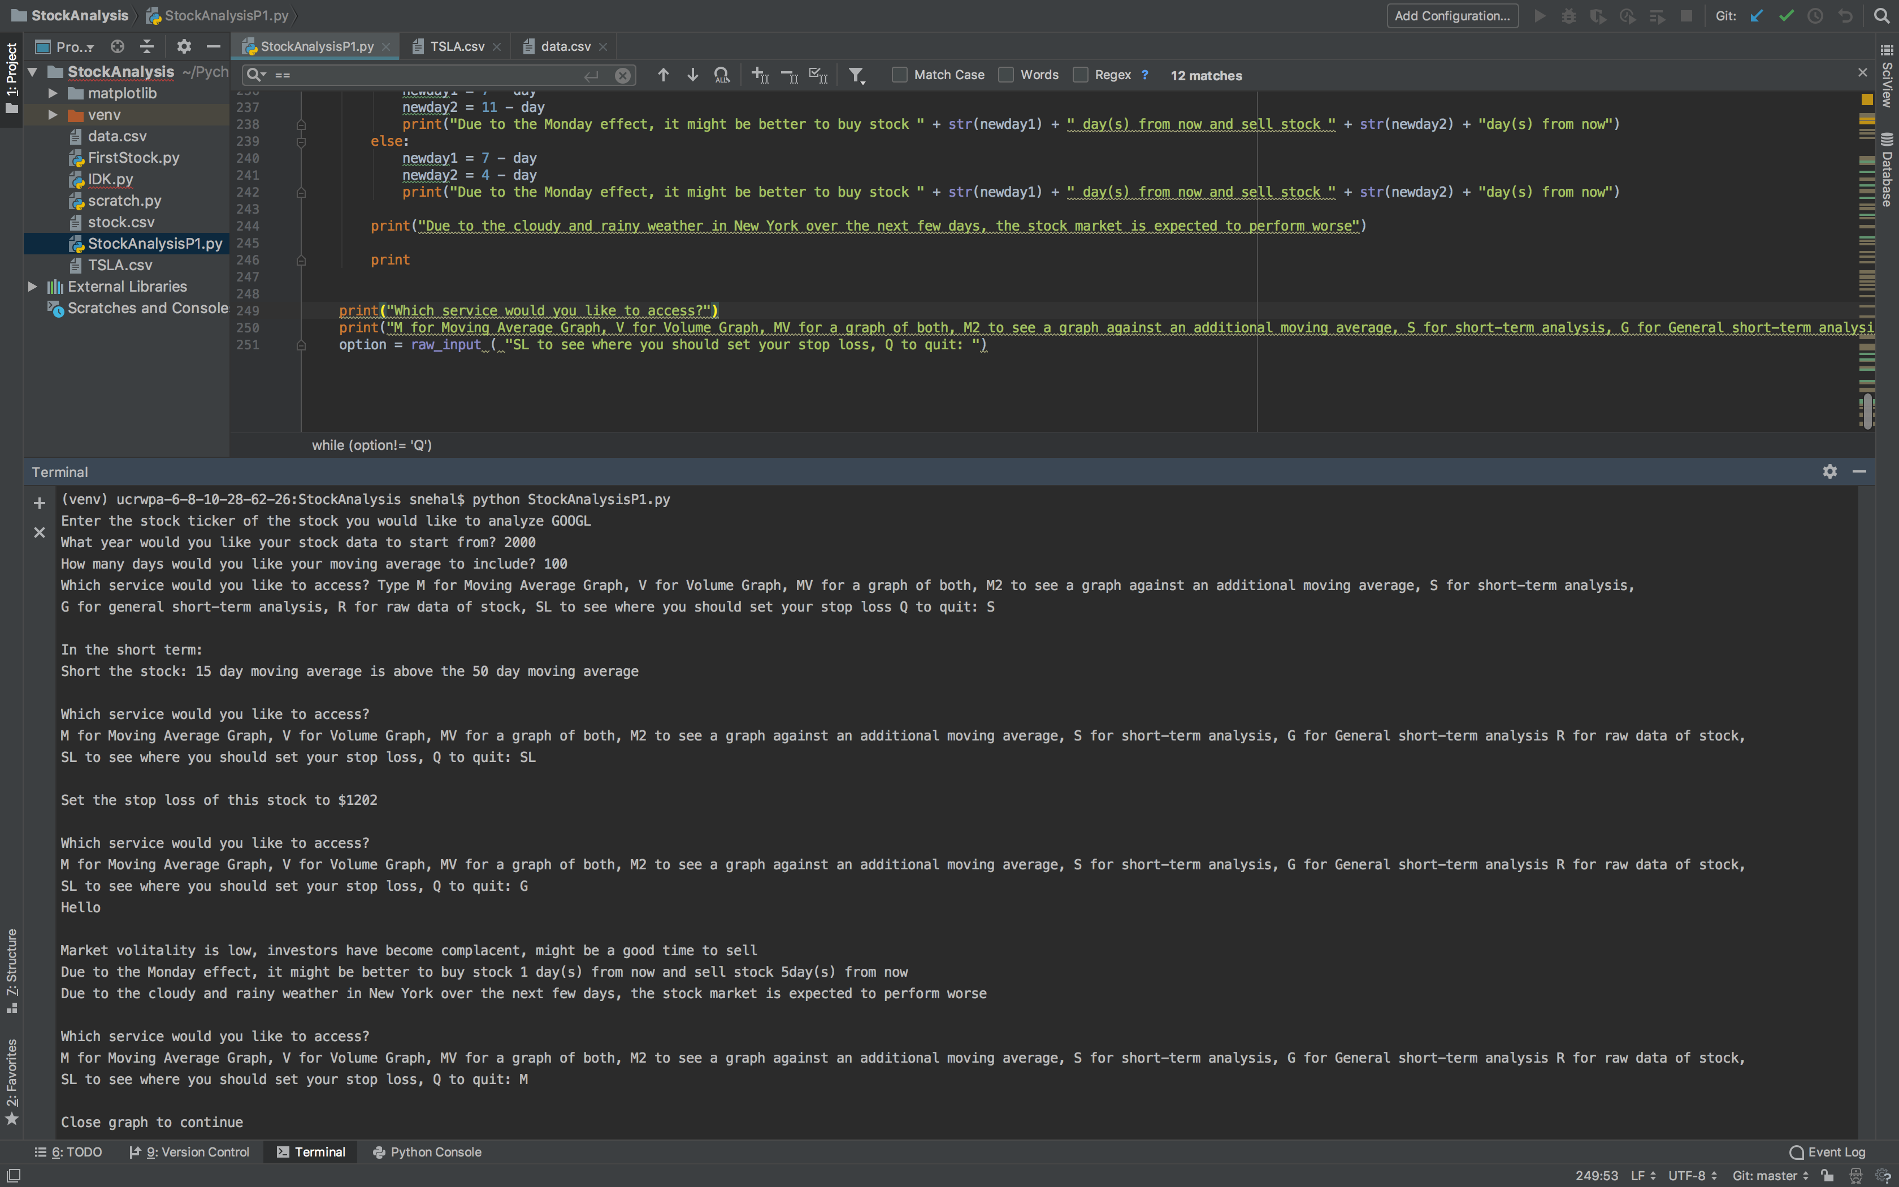Expand the matplotlib folder
Image resolution: width=1899 pixels, height=1187 pixels.
coord(53,93)
